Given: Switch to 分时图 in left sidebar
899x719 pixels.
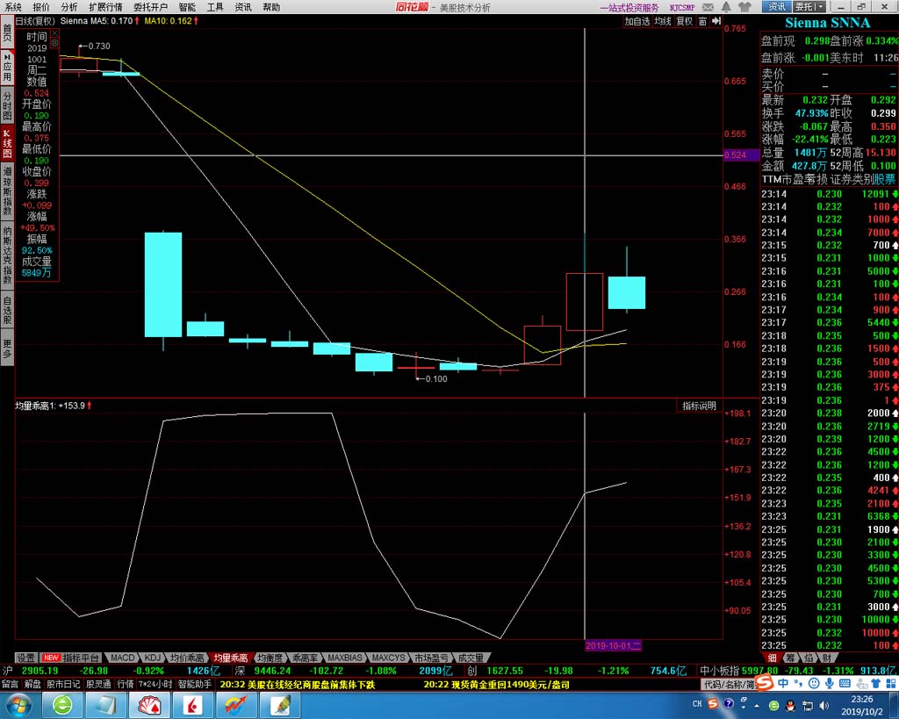Looking at the screenshot, I should 7,104.
